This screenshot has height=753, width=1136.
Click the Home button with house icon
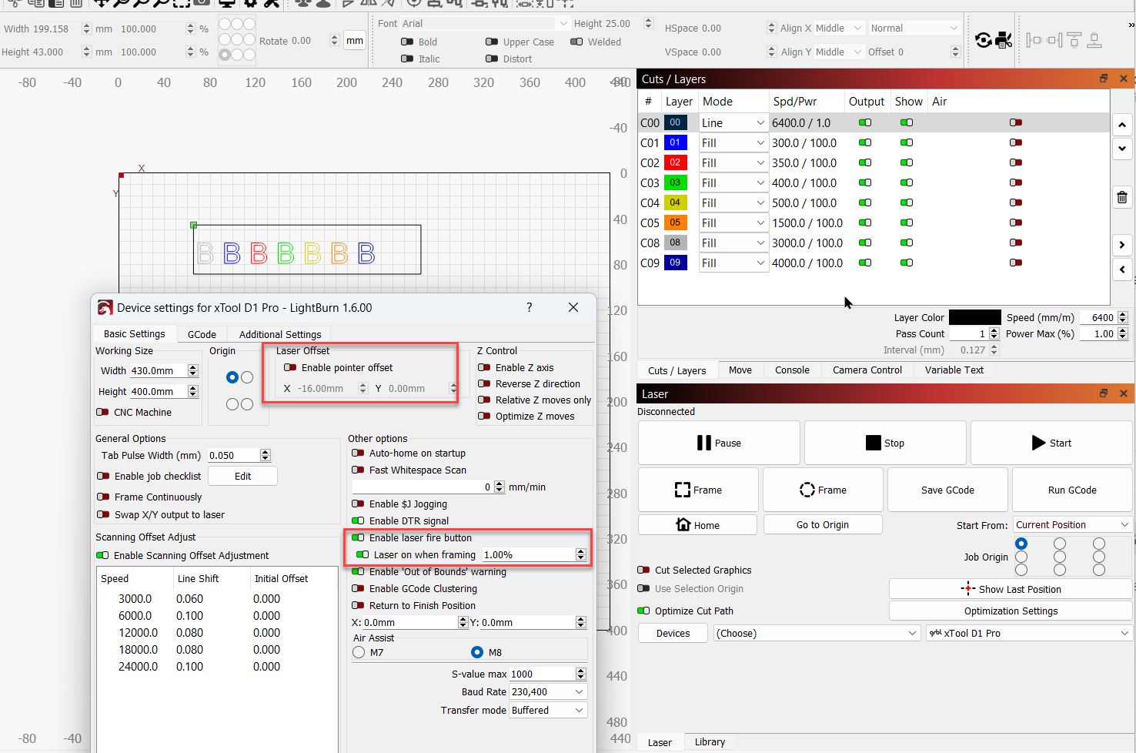[697, 525]
